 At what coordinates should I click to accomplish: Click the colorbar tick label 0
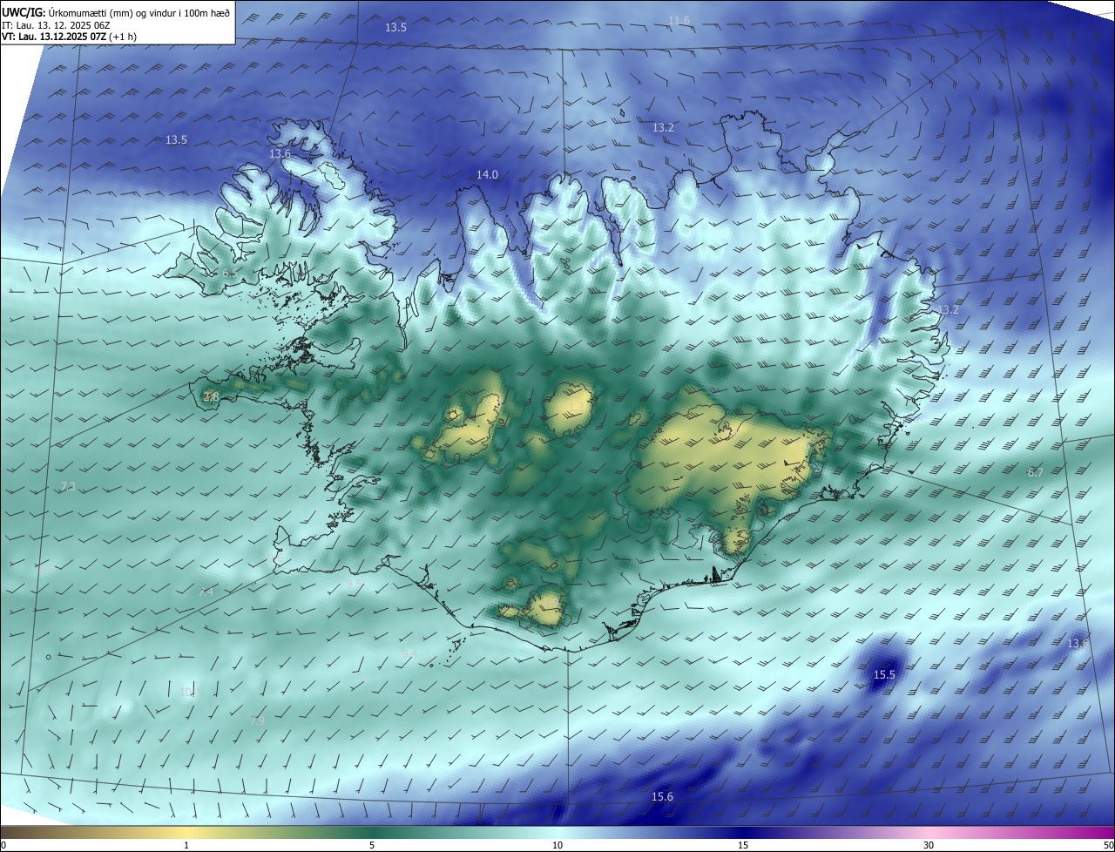(x=3, y=845)
